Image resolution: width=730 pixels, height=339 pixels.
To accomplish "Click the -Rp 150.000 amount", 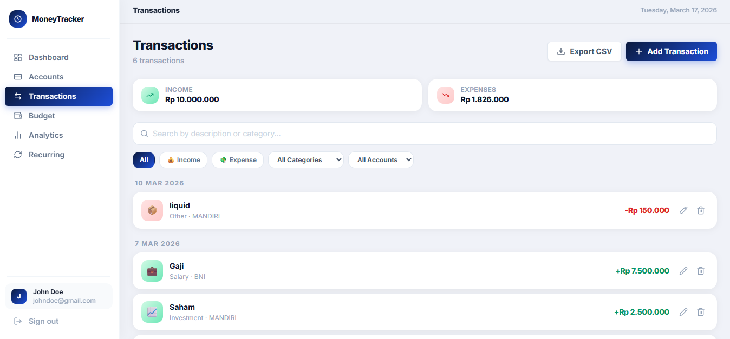I will 647,210.
